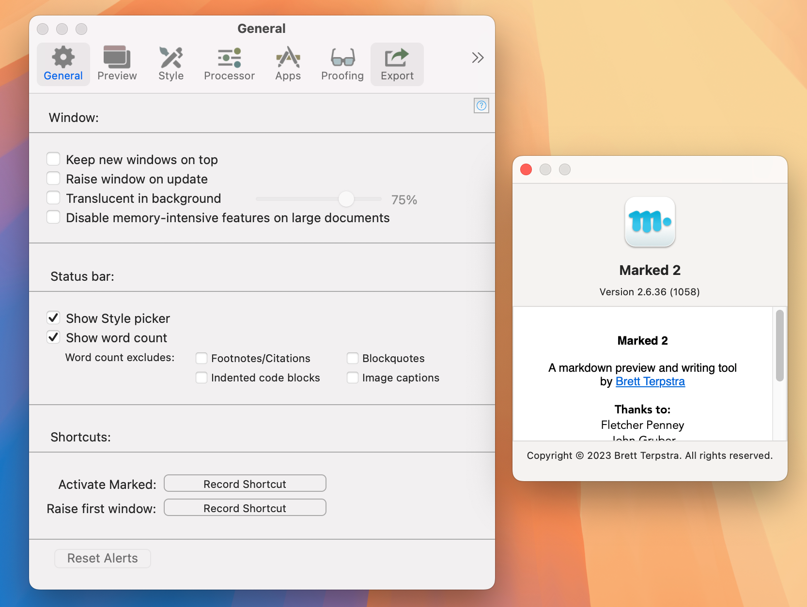Click the Window section heading
Viewport: 807px width, 607px height.
[x=74, y=118]
